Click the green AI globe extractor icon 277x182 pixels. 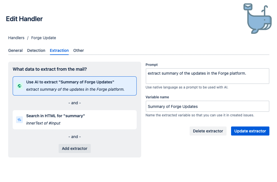[x=19, y=86]
